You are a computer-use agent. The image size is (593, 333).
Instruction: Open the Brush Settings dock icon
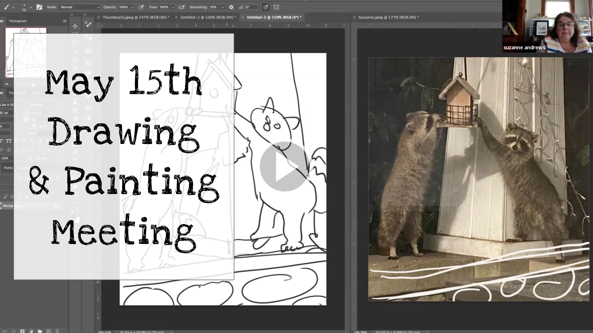click(88, 24)
